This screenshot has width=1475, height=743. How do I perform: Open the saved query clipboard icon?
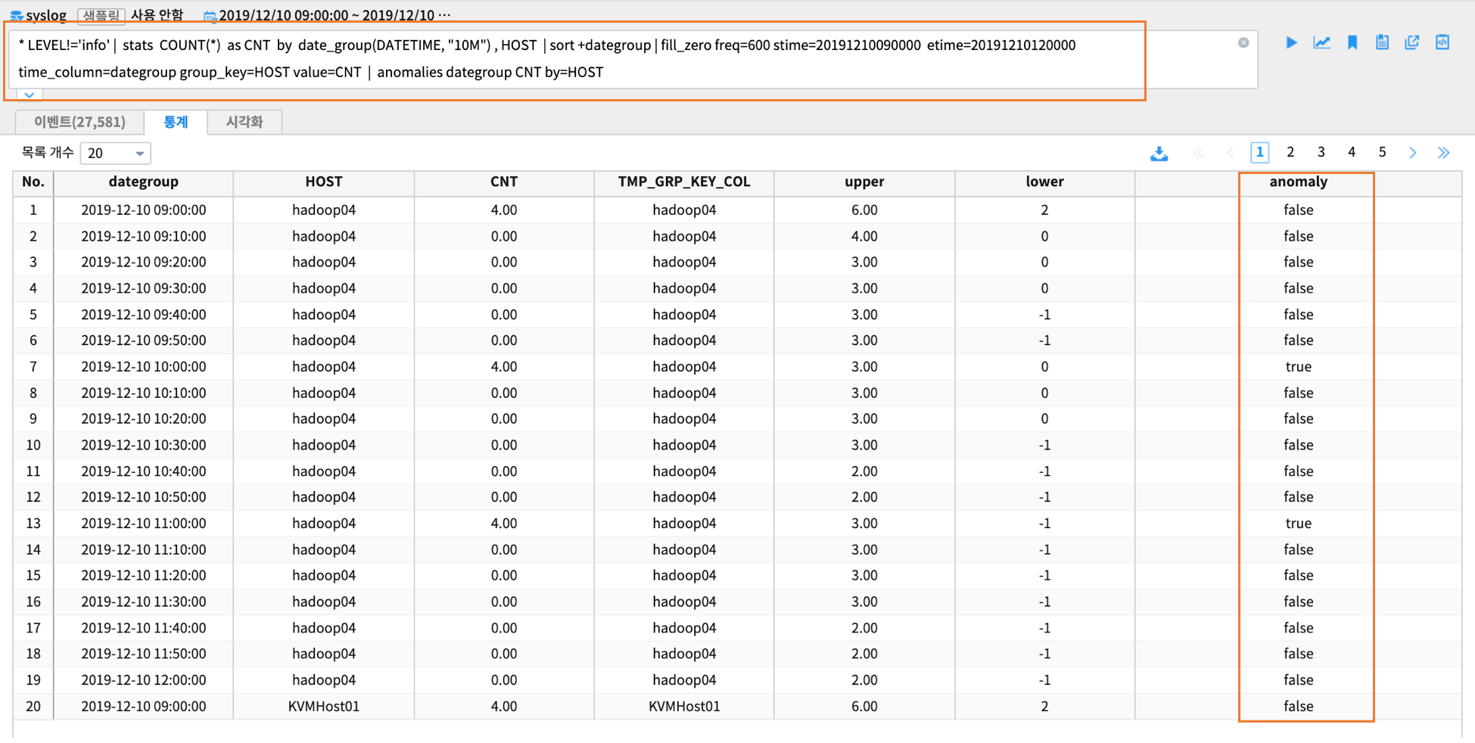[1382, 42]
